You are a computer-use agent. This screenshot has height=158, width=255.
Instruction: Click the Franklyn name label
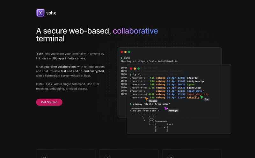(x=173, y=111)
